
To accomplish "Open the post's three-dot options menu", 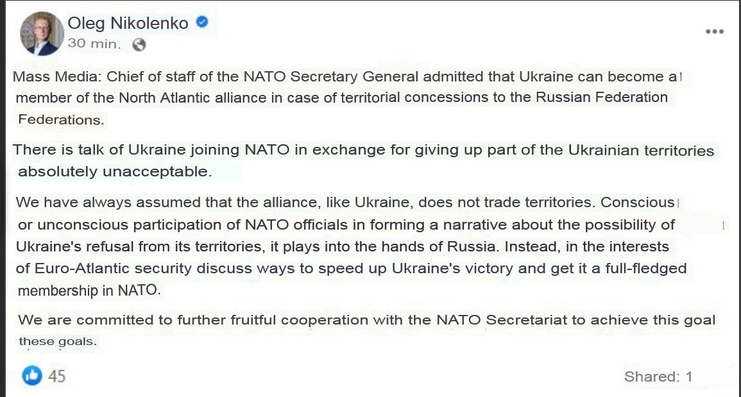I will (x=714, y=31).
